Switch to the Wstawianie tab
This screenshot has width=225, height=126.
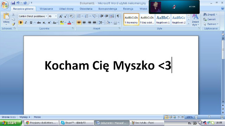46,9
